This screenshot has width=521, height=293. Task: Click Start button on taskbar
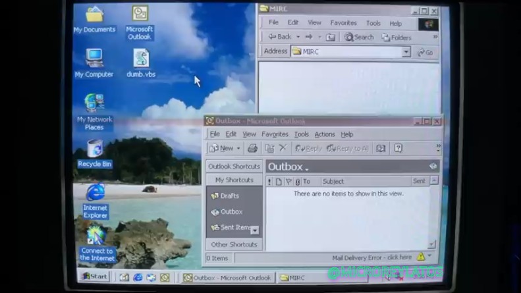coord(95,276)
